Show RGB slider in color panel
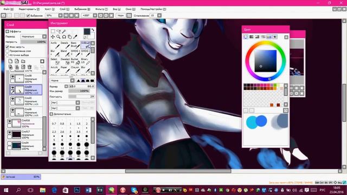The height and width of the screenshot is (195, 347). (252, 37)
